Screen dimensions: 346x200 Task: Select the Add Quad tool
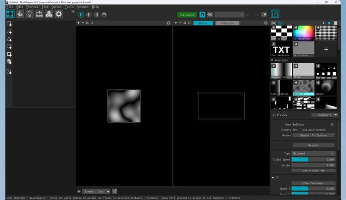tap(9, 24)
